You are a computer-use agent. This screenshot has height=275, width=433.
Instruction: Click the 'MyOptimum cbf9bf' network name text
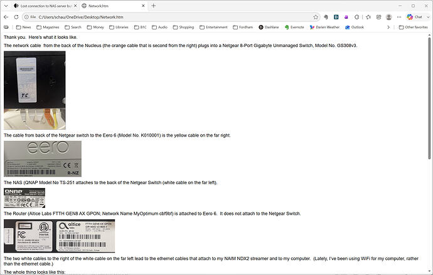click(x=153, y=214)
